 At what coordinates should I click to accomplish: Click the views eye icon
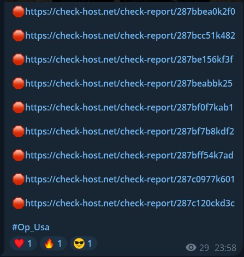pyautogui.click(x=191, y=247)
